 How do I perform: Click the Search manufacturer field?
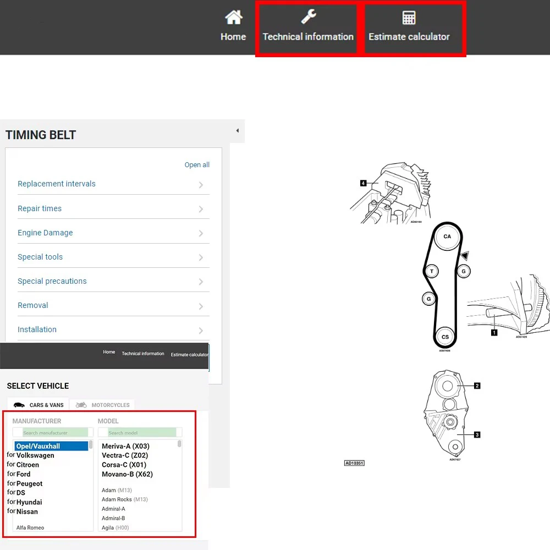click(53, 432)
